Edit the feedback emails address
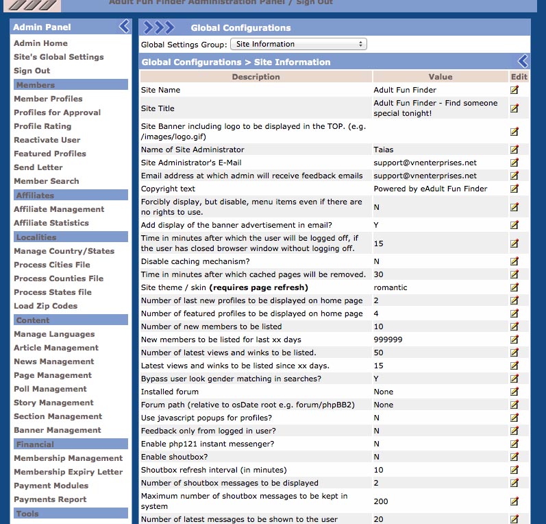546x524 pixels. click(514, 176)
